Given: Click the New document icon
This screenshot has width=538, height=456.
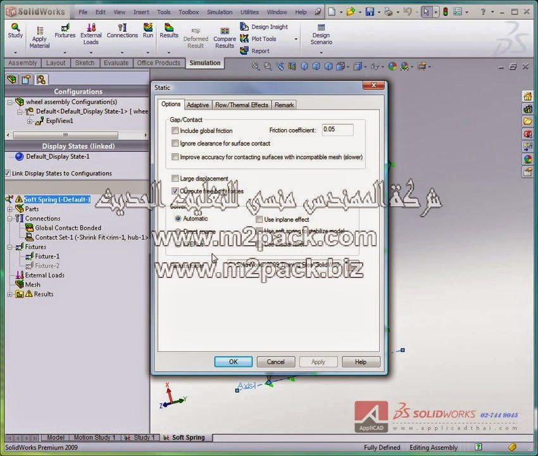Looking at the screenshot, I should point(332,12).
